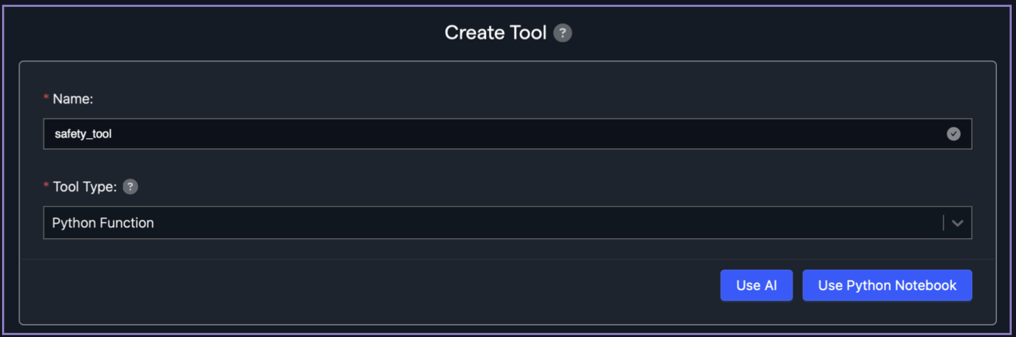Open the Python Function dropdown

coord(483,223)
